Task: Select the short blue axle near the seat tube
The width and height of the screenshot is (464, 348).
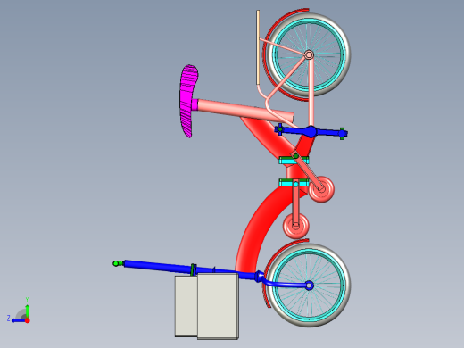Action: [311, 131]
